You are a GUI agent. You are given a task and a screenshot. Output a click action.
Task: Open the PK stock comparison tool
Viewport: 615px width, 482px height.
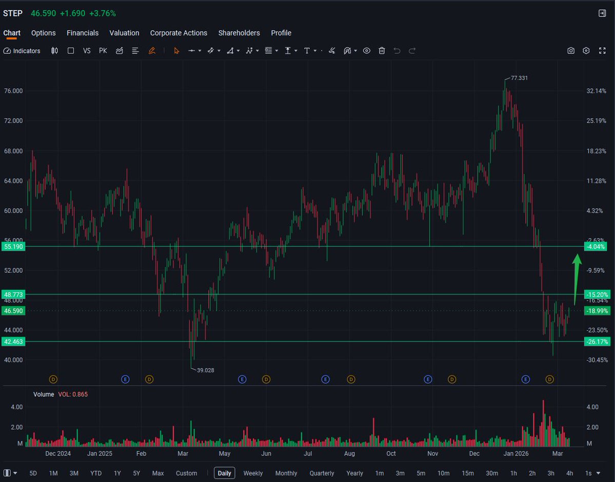103,51
